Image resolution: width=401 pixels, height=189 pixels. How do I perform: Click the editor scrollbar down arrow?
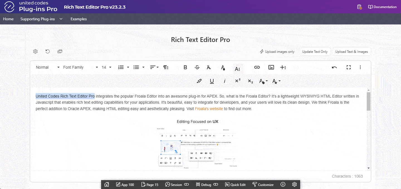click(x=369, y=168)
